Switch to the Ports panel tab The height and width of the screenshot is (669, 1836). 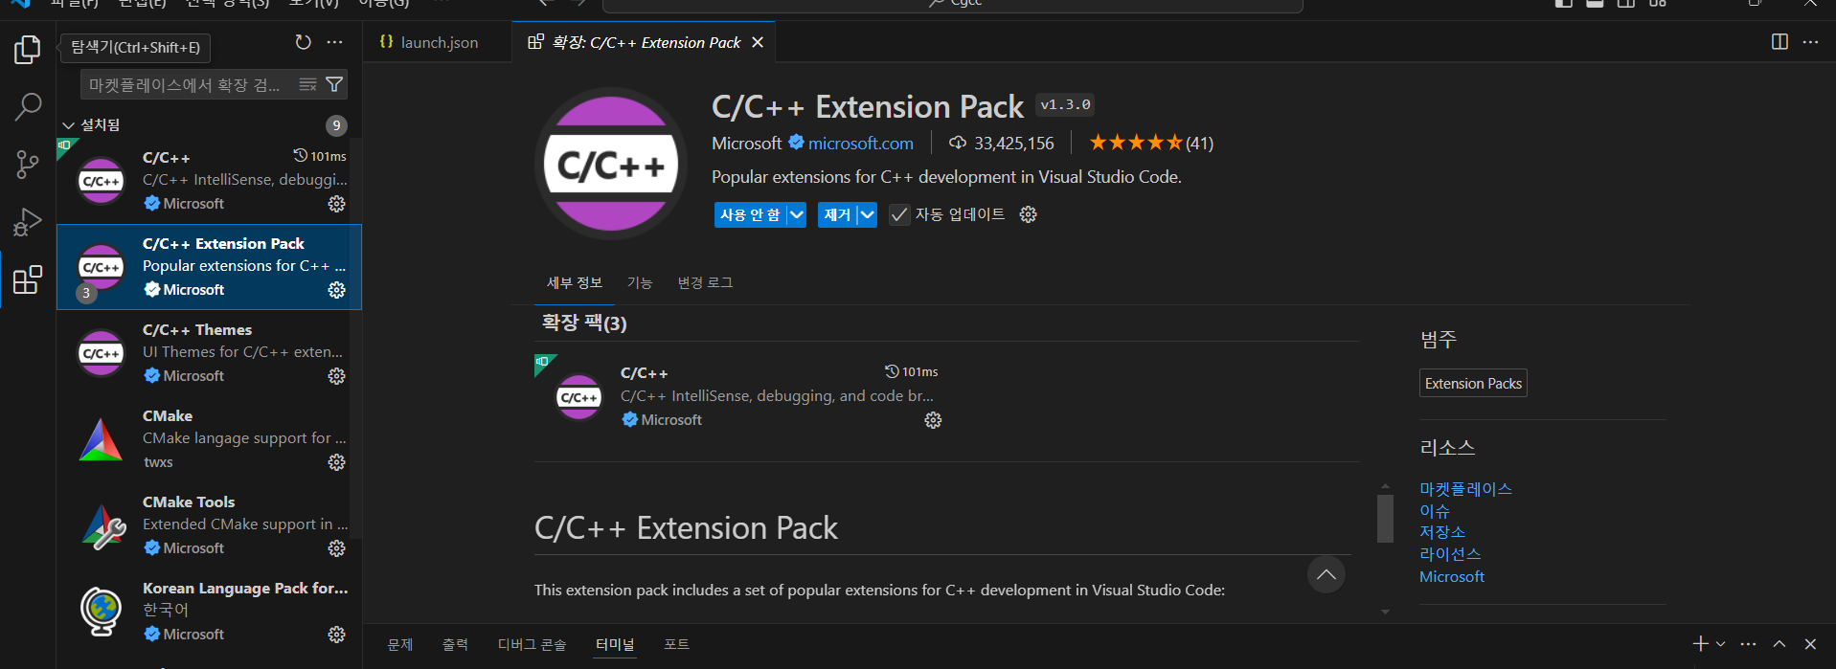click(676, 644)
